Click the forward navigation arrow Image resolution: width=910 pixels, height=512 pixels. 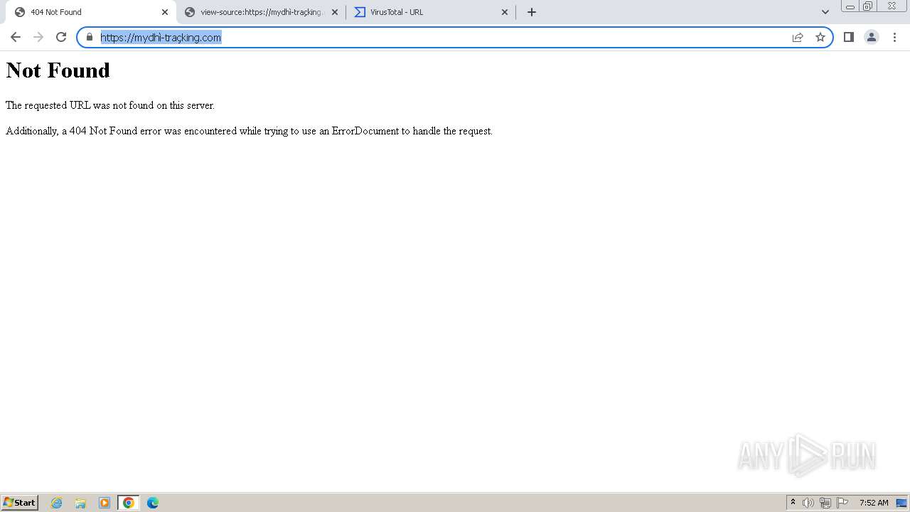[x=38, y=37]
